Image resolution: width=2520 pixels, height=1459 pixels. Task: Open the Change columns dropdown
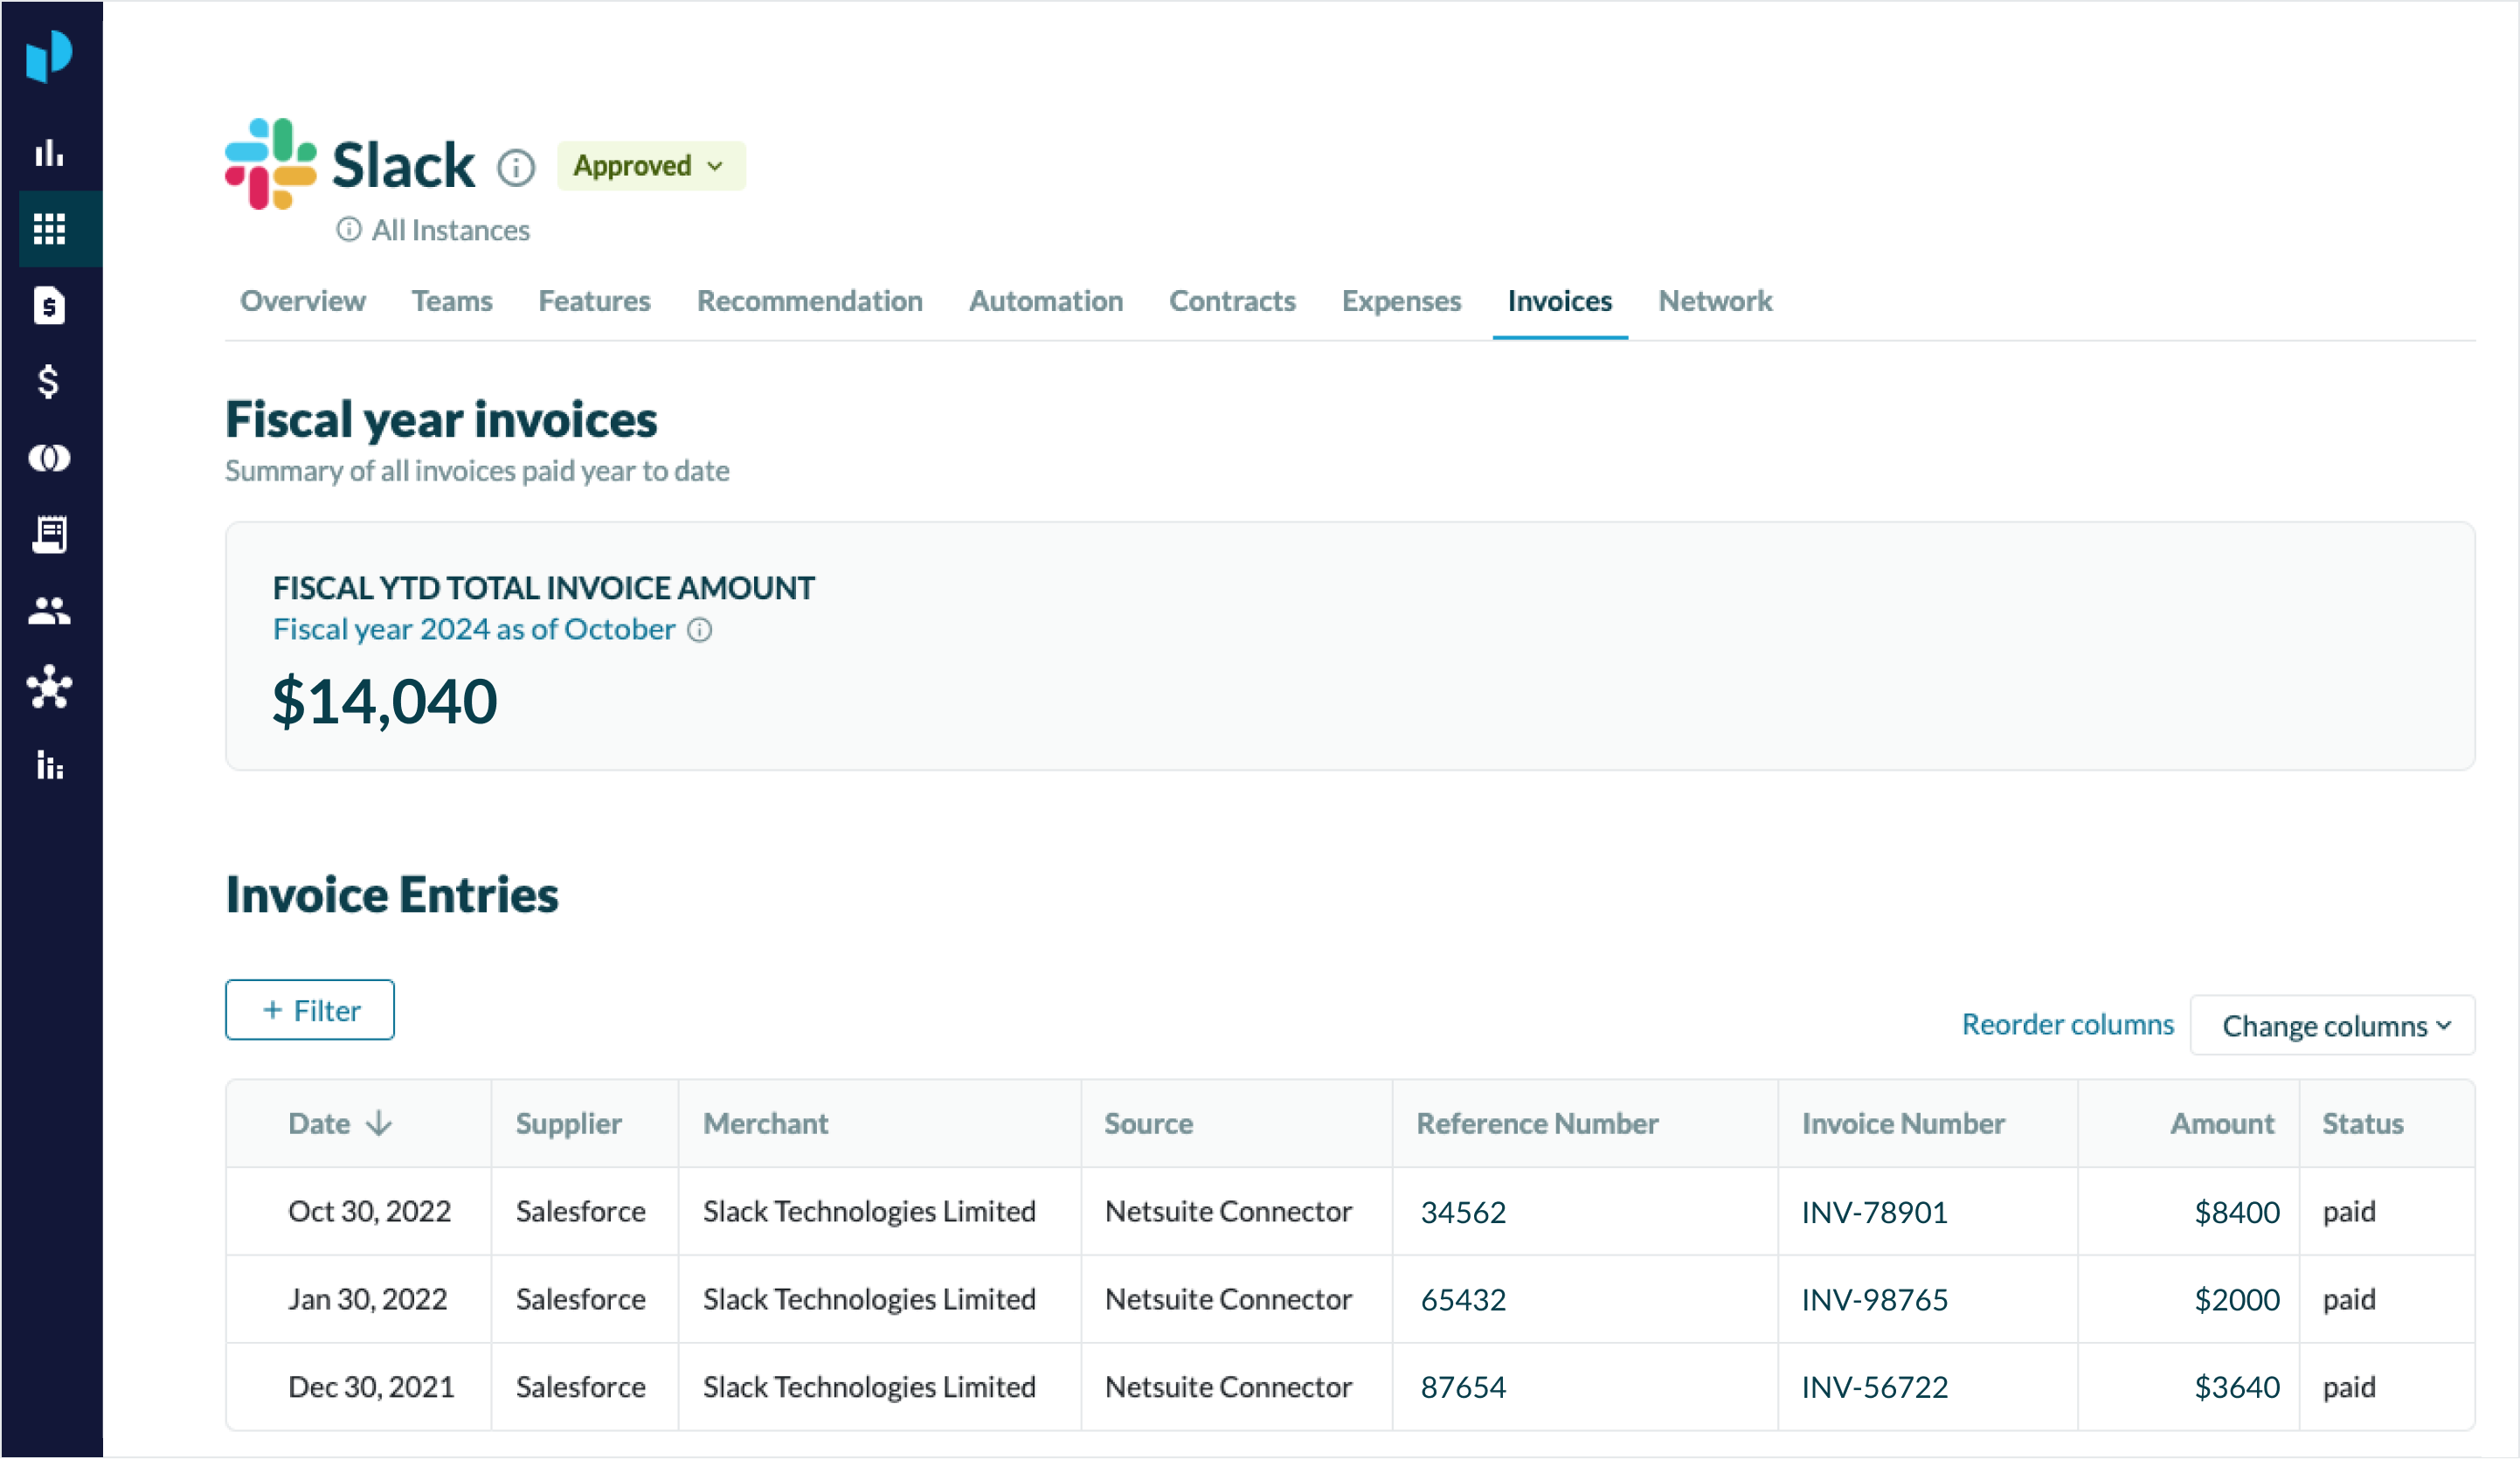[2332, 1026]
